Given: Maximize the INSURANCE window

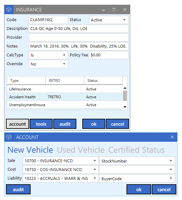Looking at the screenshot, I should coord(114,9).
